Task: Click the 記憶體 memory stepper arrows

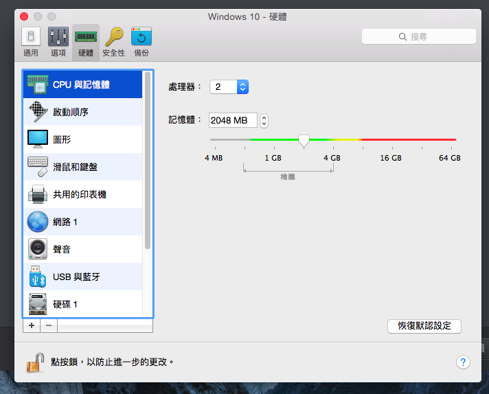Action: coord(264,120)
